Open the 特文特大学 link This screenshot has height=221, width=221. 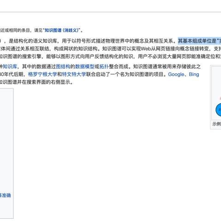pos(74,75)
